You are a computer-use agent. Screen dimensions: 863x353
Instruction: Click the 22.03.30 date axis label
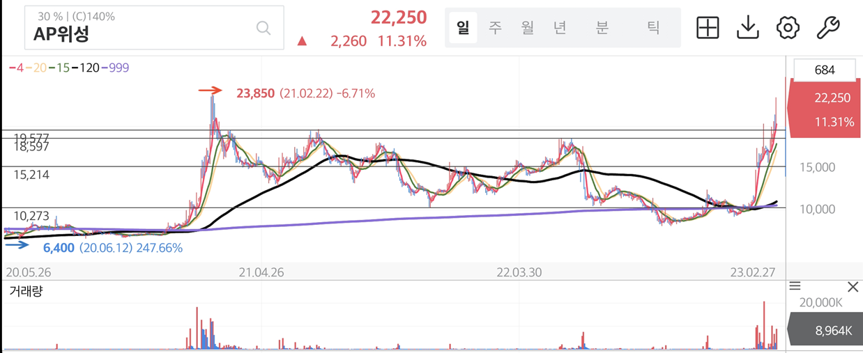[x=519, y=272]
